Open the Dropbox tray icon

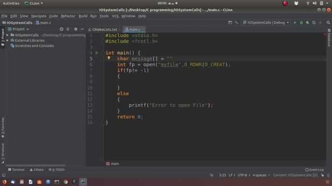pos(296,3)
